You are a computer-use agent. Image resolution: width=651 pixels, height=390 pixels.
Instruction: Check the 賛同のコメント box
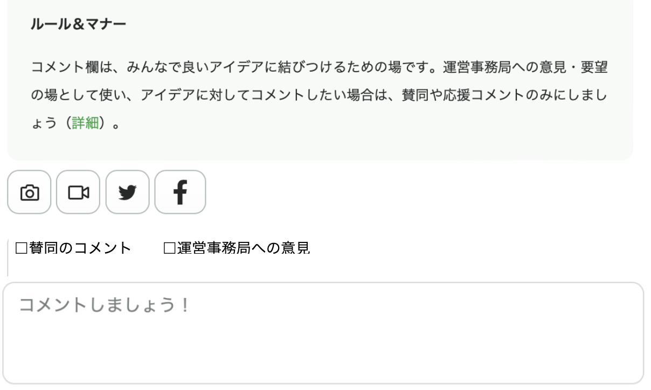tap(22, 248)
